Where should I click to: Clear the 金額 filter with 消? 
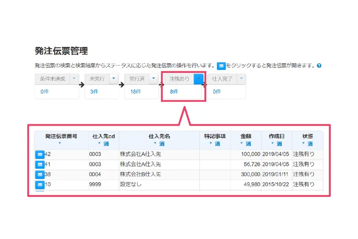[x=248, y=144]
